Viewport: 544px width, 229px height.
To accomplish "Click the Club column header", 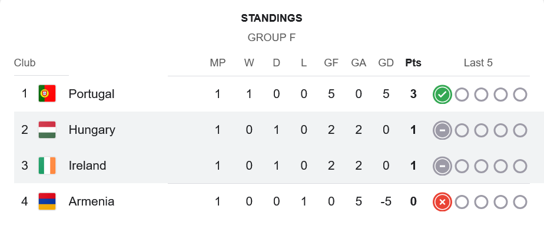I will tap(25, 63).
